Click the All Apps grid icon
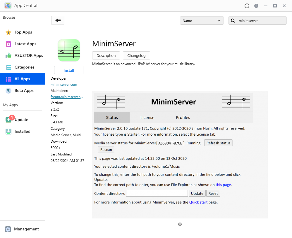Viewport: 292px width, 238px height. (x=8, y=79)
